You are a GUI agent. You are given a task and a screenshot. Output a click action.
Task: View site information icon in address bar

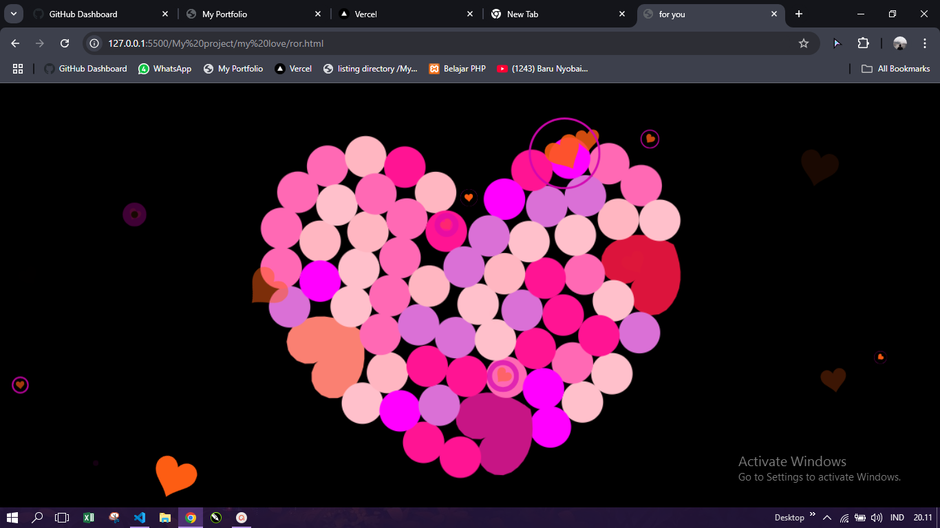95,43
